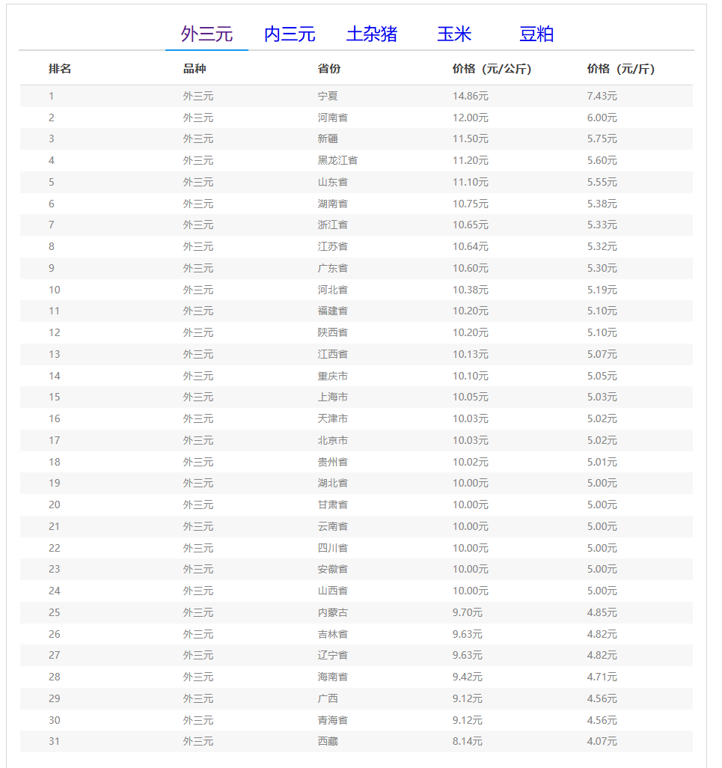Click the rank 31 cell
This screenshot has width=722, height=768.
54,741
